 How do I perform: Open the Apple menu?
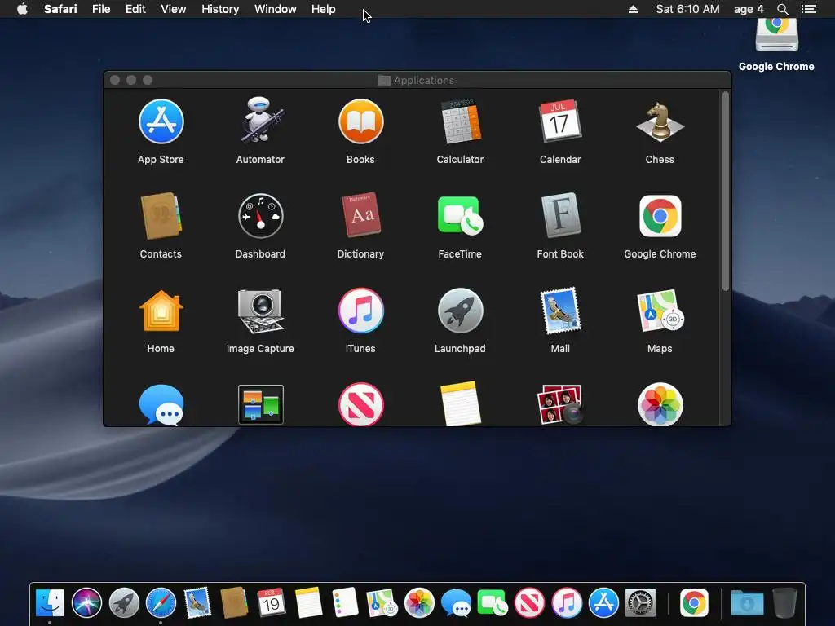click(x=22, y=9)
